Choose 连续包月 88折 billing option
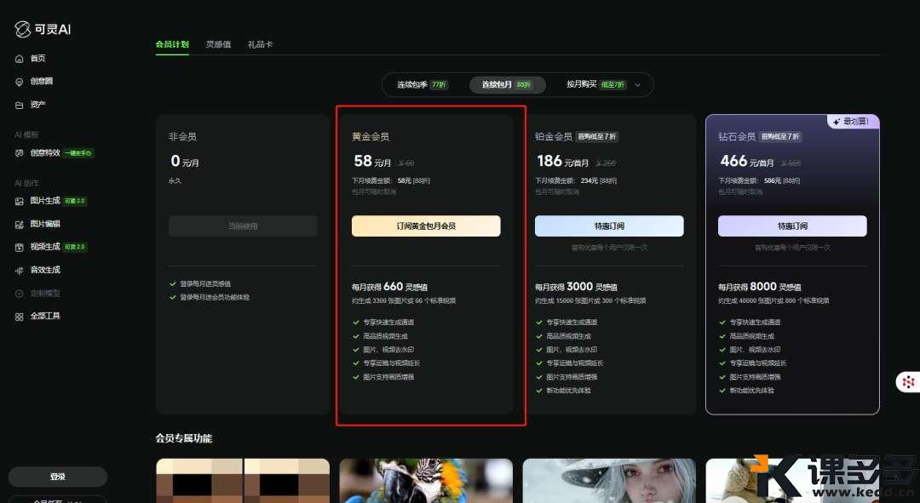 (x=508, y=84)
